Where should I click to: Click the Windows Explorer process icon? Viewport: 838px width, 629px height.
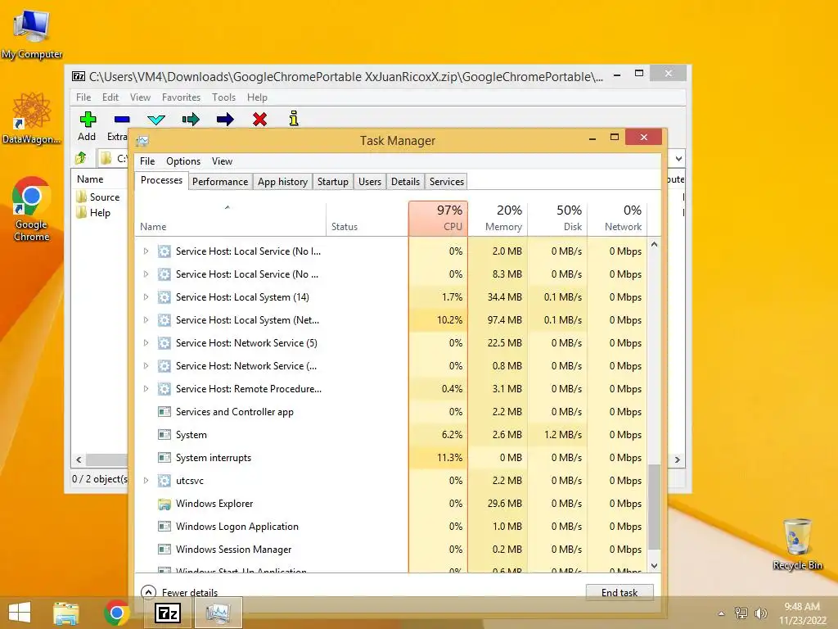point(164,504)
